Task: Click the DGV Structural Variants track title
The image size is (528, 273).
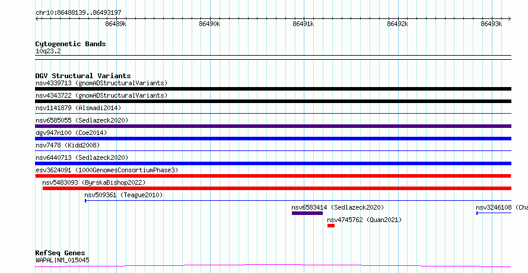Action: [83, 76]
